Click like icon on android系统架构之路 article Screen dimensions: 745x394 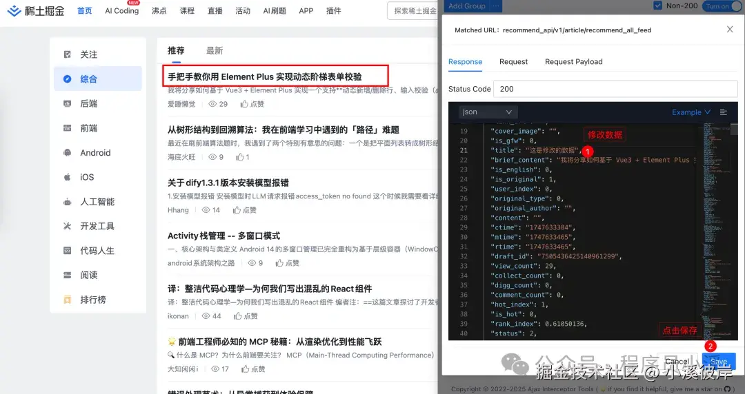tap(279, 263)
